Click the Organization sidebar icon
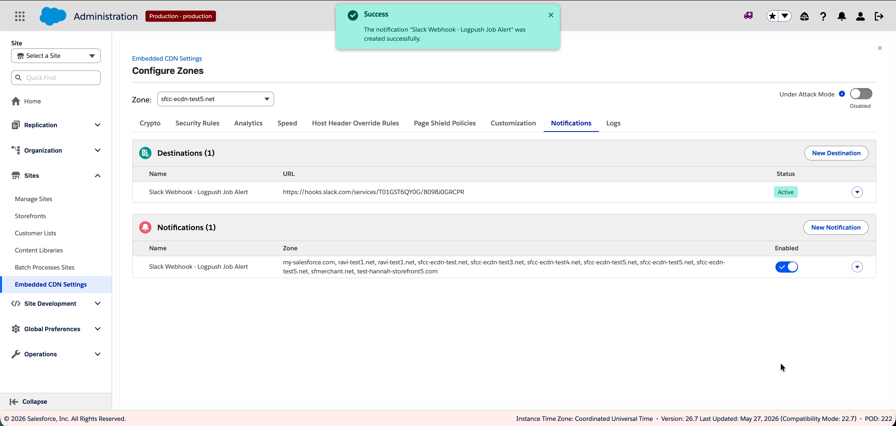This screenshot has width=896, height=426. click(x=16, y=150)
